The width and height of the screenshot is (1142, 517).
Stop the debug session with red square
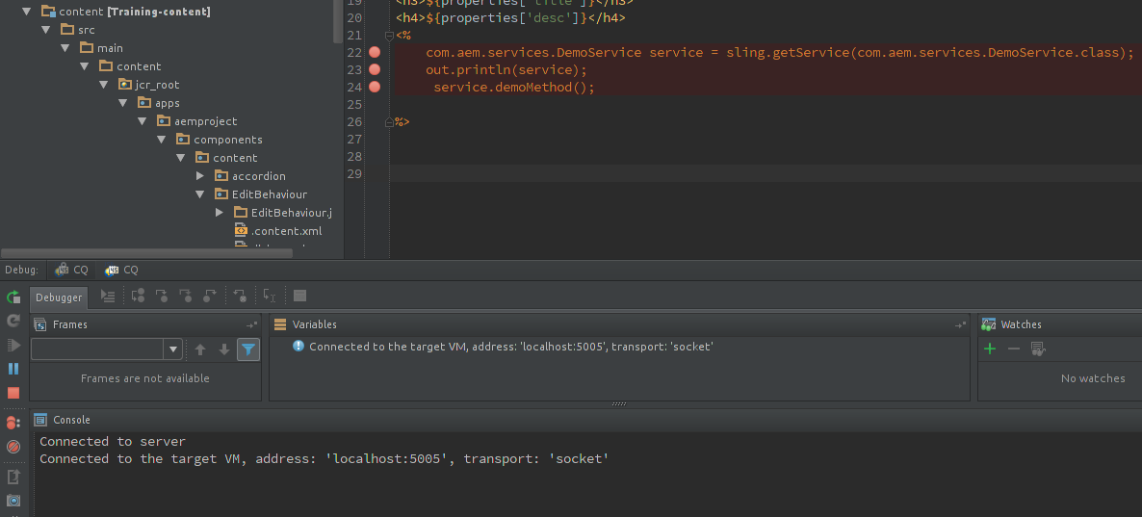click(x=13, y=393)
